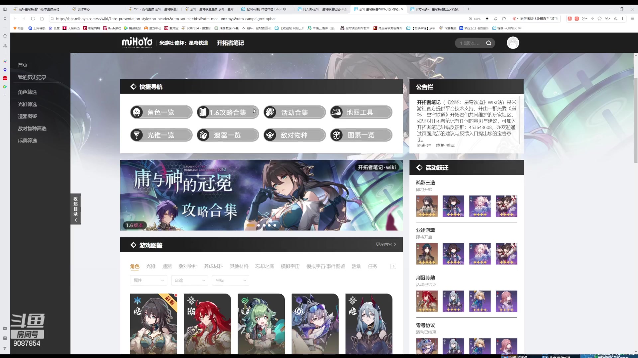This screenshot has height=358, width=638.
Task: Switch to the 任务 tab
Action: click(372, 267)
